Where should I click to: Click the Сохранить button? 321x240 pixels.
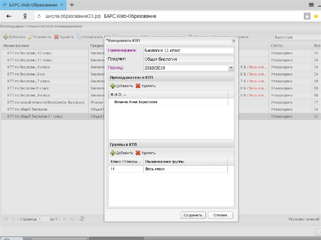point(193,215)
